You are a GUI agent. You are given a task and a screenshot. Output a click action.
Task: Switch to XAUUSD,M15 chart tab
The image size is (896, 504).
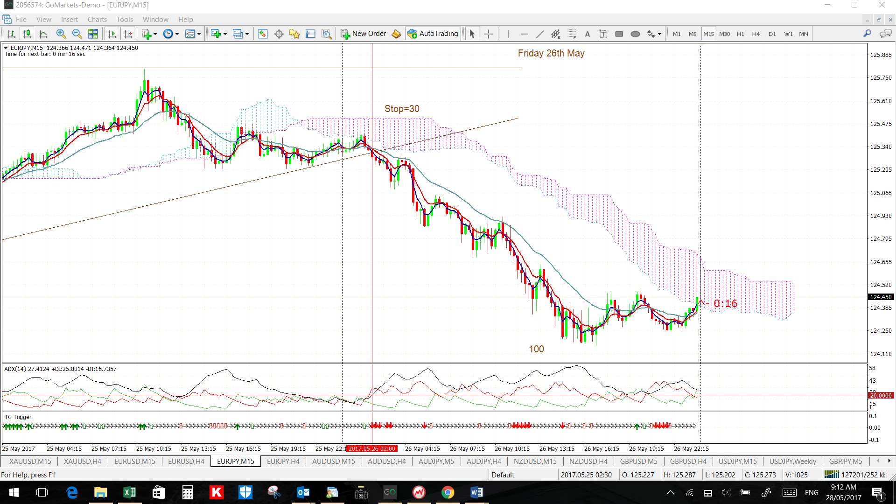point(30,461)
